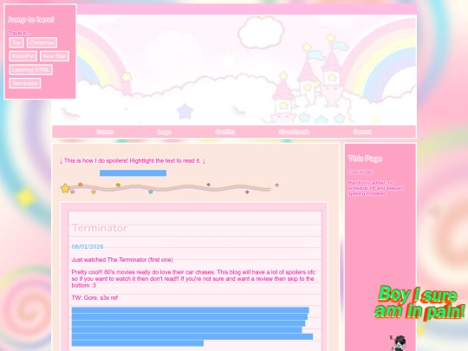The height and width of the screenshot is (351, 468).
Task: Click the 'This Page' sidebar heading
Action: coord(366,159)
